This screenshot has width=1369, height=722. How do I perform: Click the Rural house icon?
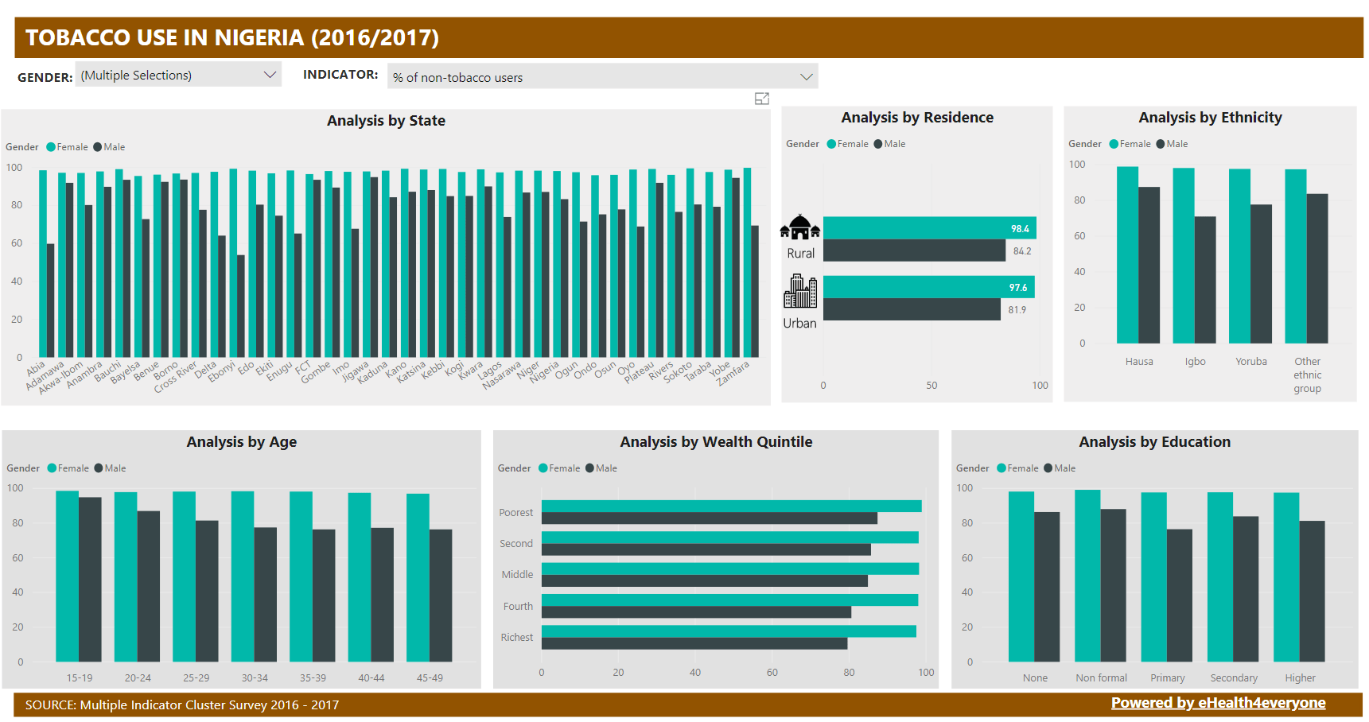[x=799, y=227]
